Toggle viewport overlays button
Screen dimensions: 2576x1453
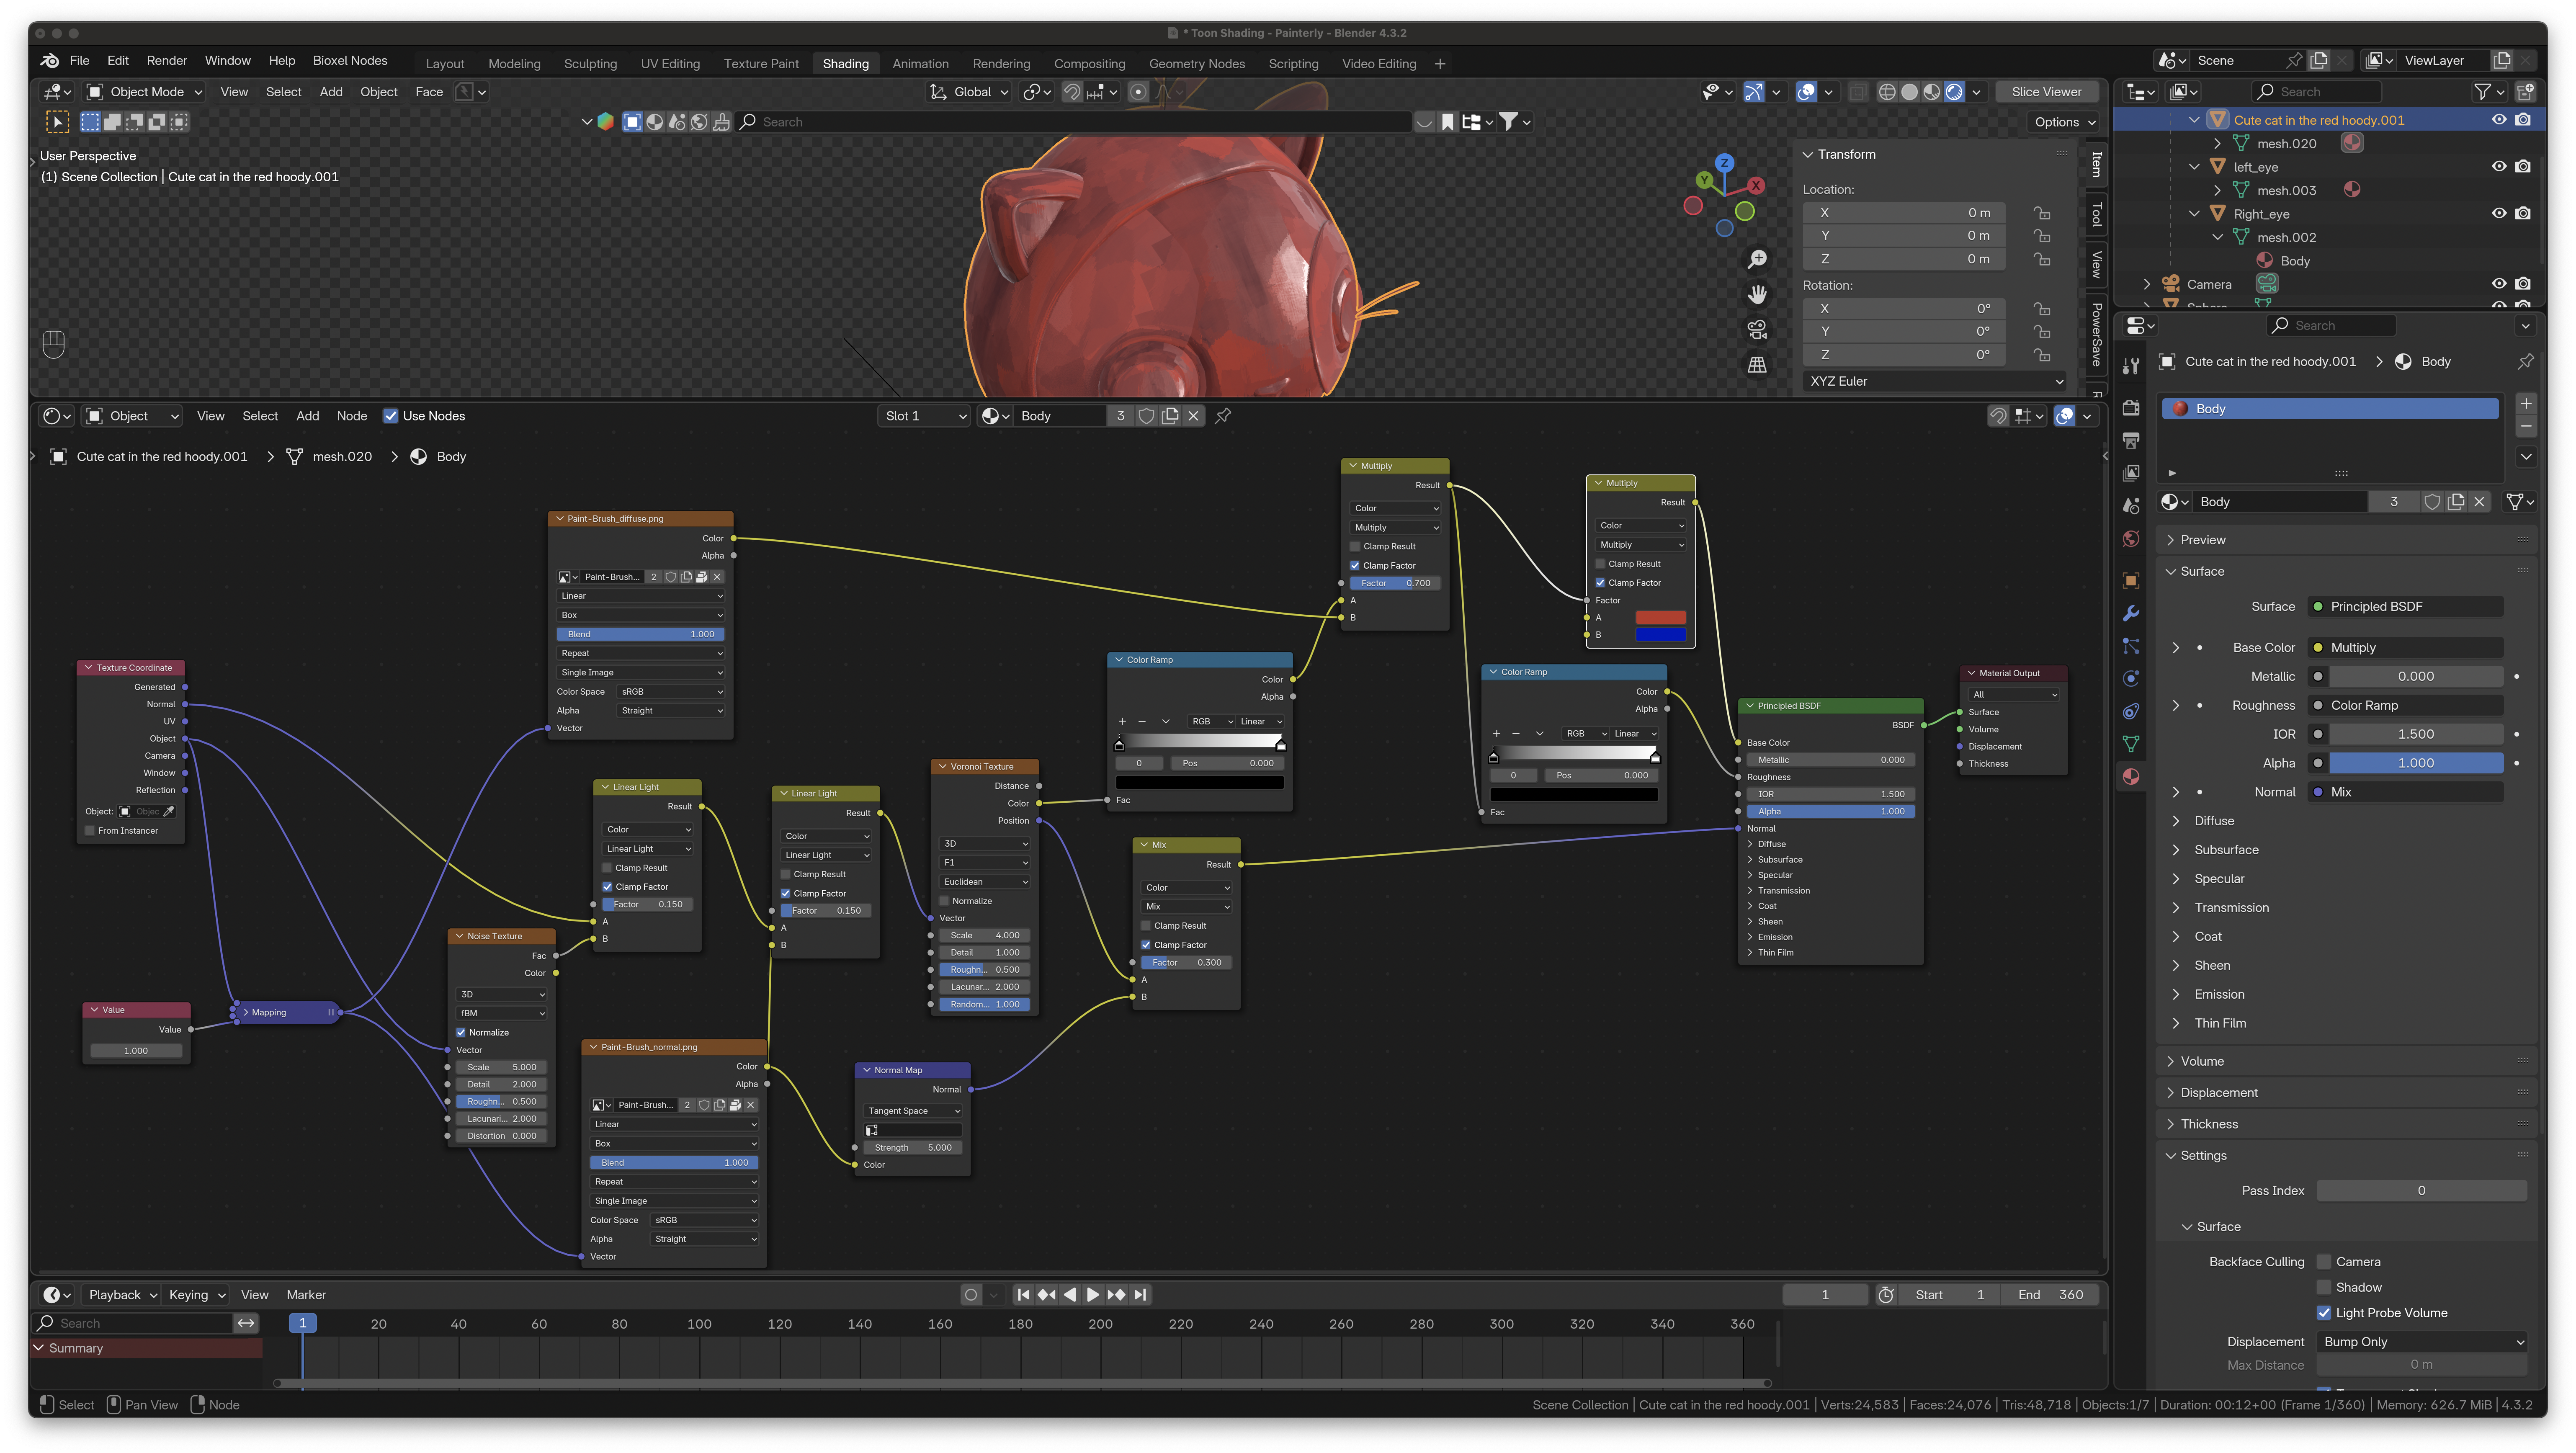coord(1806,92)
